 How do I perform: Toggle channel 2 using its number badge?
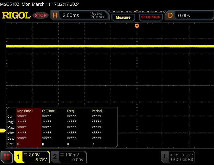pos(55,157)
